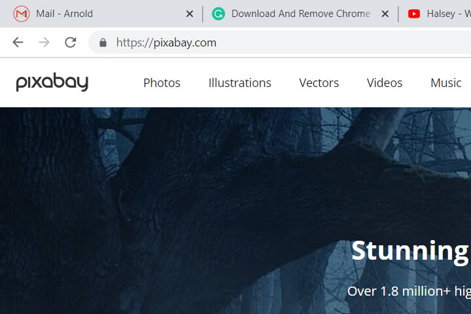Click the Grammarly tab favicon

coord(218,14)
